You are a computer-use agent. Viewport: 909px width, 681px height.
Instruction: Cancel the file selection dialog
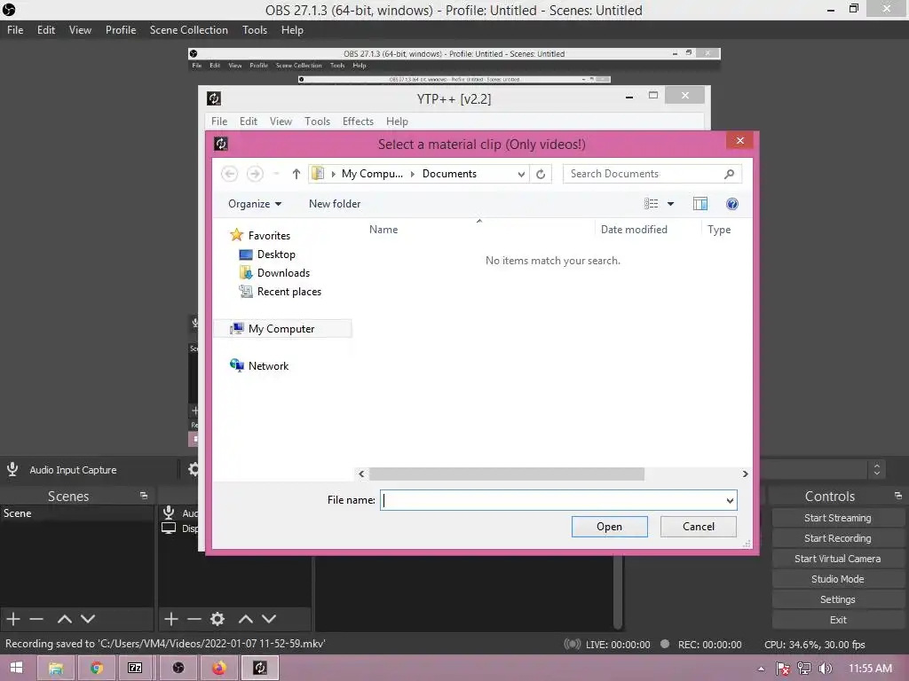699,527
